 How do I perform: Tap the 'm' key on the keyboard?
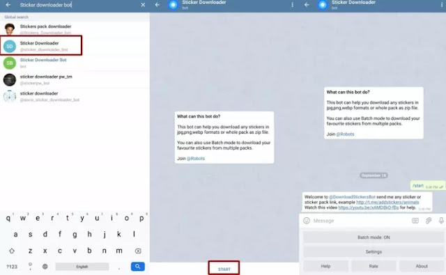[x=119, y=251]
